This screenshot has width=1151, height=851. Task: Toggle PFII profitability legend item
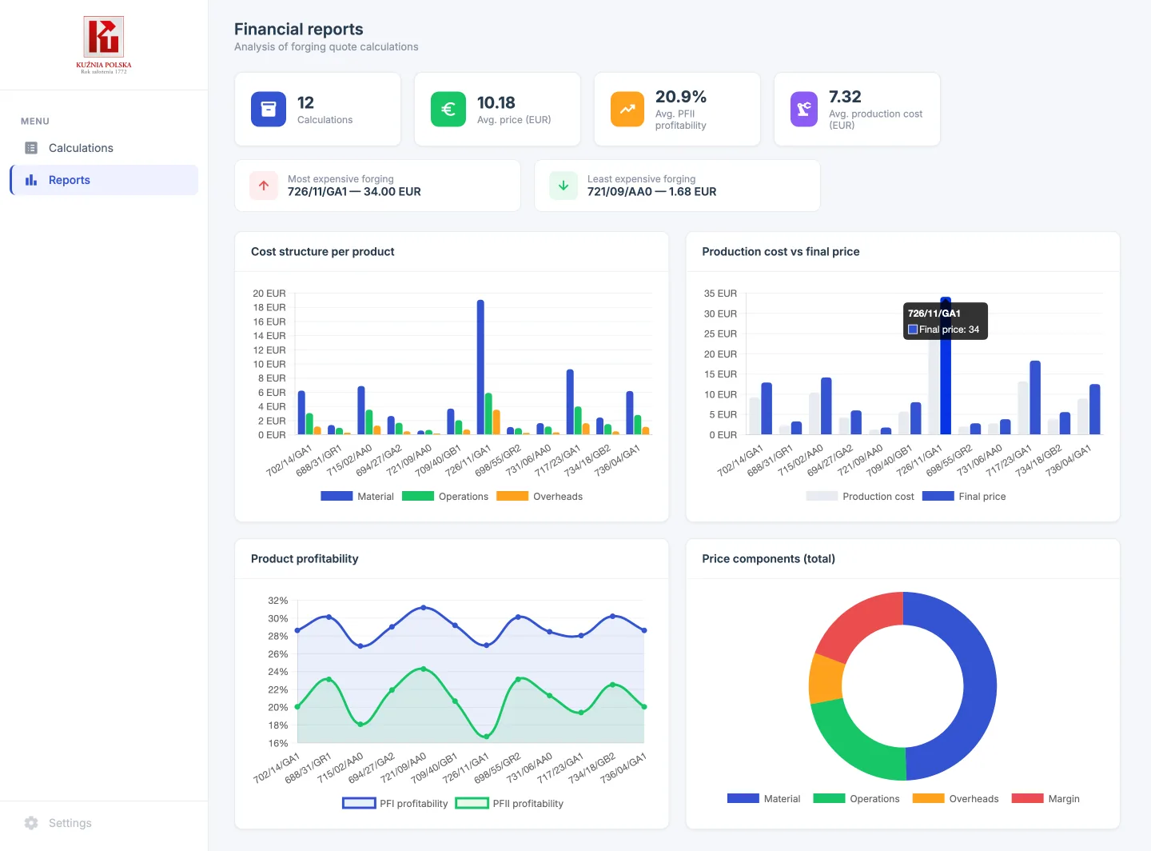point(509,803)
